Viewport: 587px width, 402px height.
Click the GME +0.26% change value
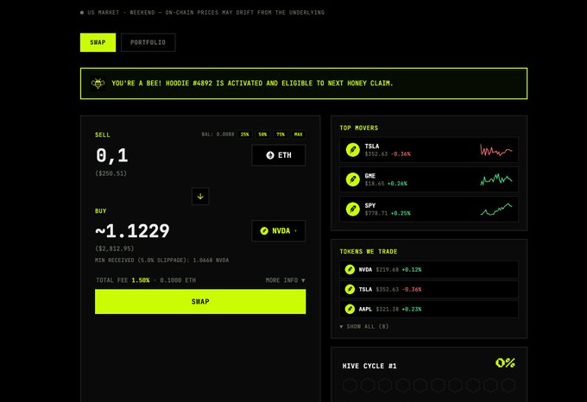coord(397,184)
